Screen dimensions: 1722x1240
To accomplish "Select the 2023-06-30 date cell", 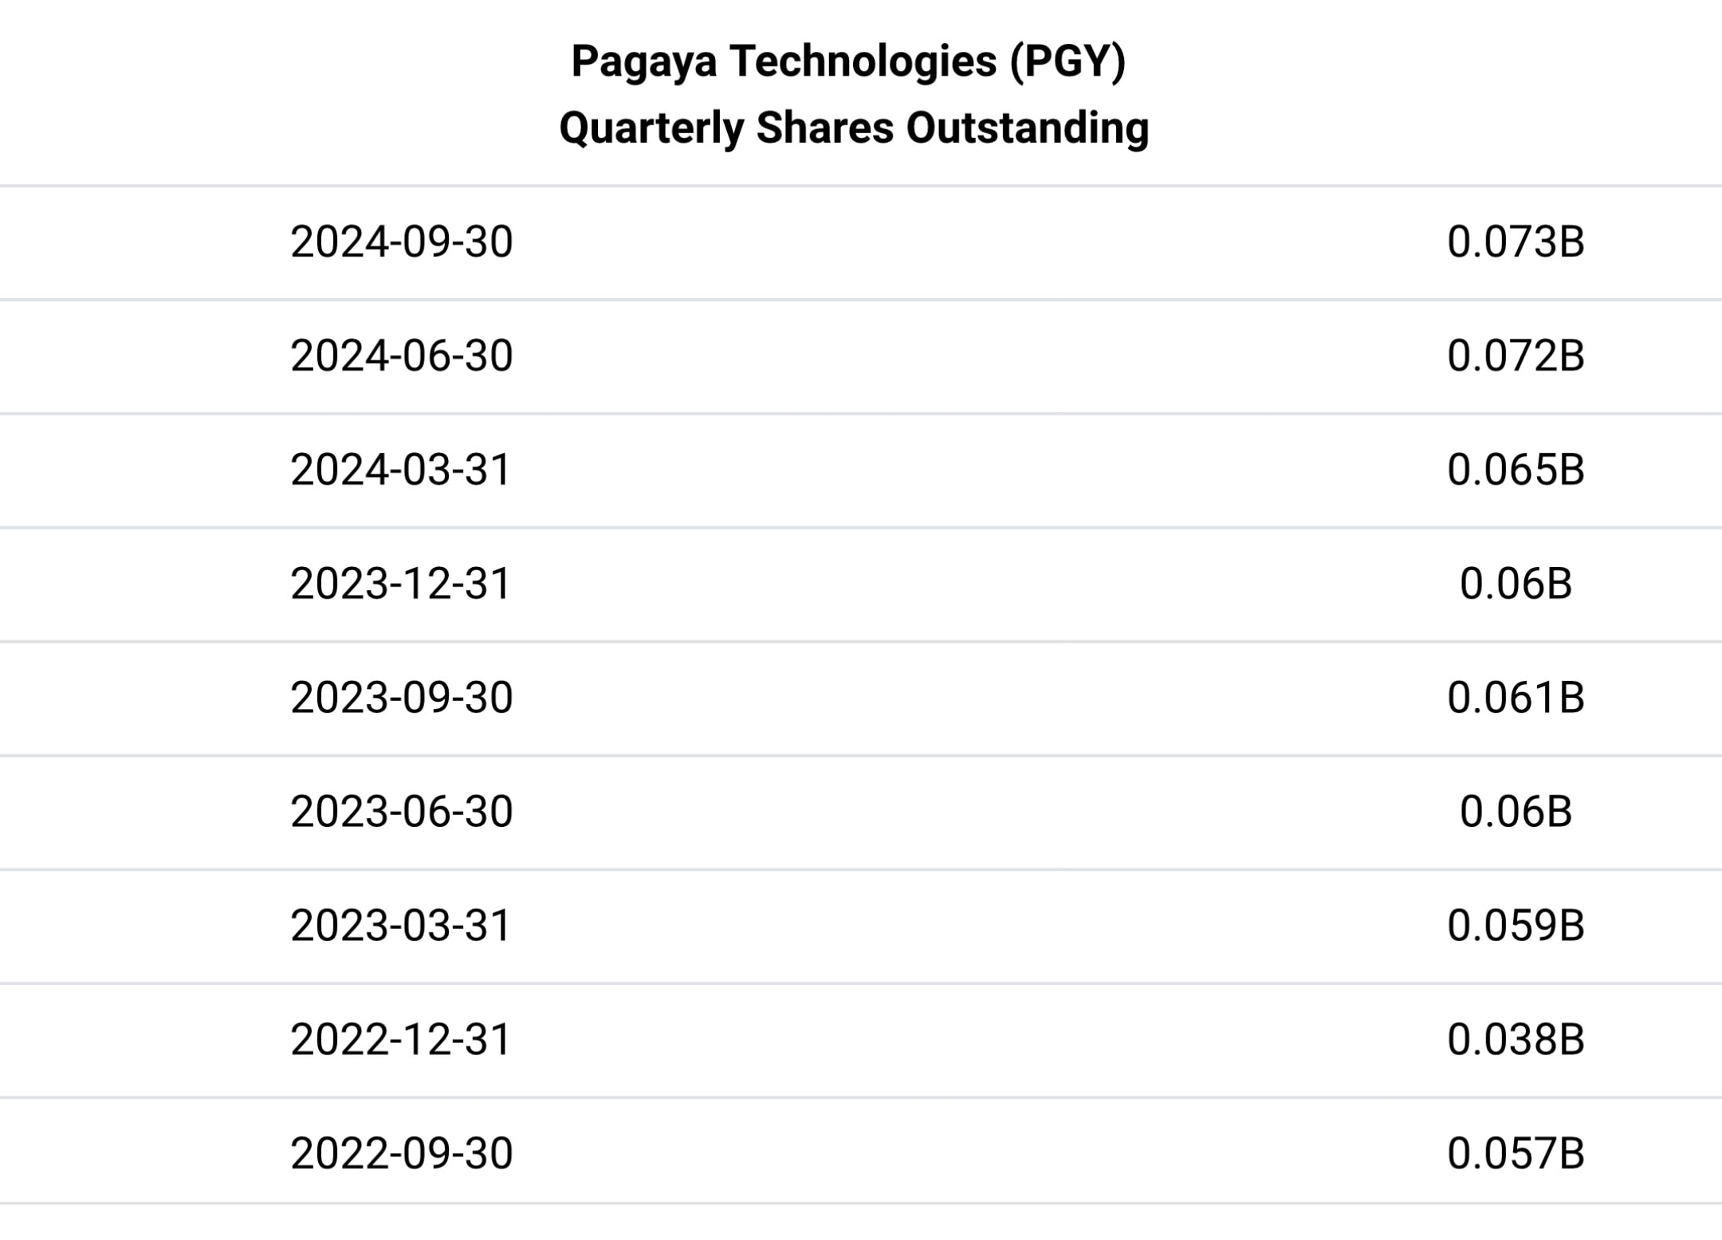I will [401, 812].
